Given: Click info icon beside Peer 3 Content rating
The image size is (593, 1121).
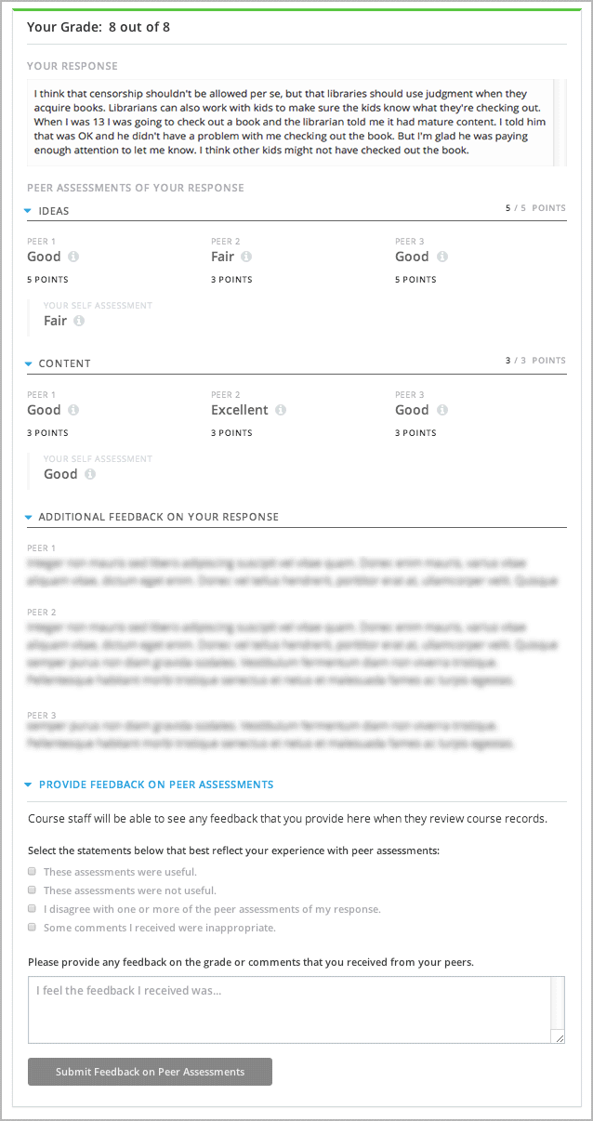Looking at the screenshot, I should coord(442,411).
